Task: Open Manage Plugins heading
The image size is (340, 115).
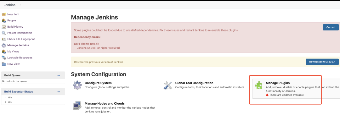Action: (278, 83)
